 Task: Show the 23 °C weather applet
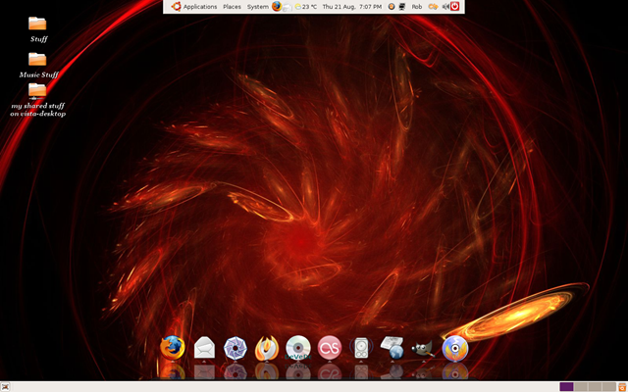pos(306,7)
